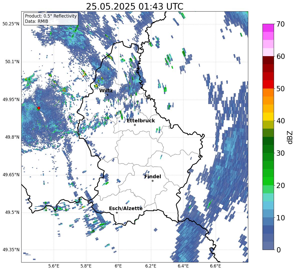
Task: Click the colorbar tick label 20
Action: (280, 186)
